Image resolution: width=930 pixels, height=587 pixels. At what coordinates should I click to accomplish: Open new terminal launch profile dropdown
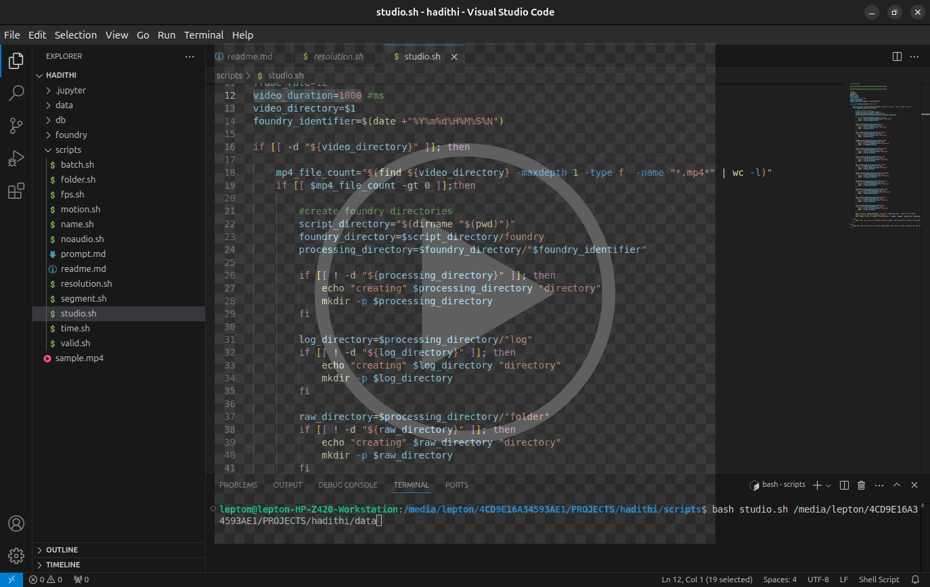click(x=828, y=486)
